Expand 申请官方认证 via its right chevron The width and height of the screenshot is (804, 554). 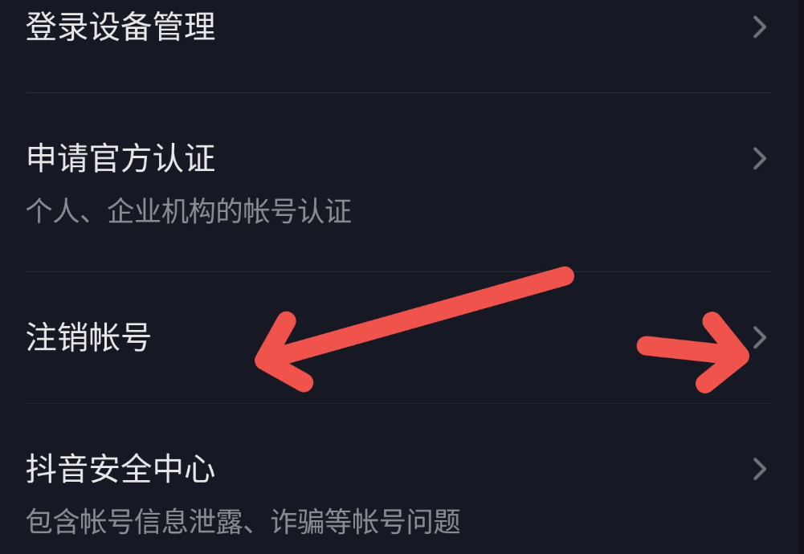759,158
